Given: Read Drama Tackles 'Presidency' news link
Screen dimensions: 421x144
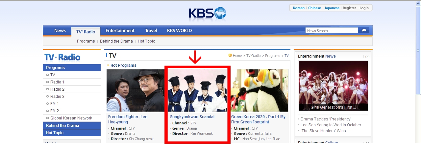Looking at the screenshot, I should [326, 119].
